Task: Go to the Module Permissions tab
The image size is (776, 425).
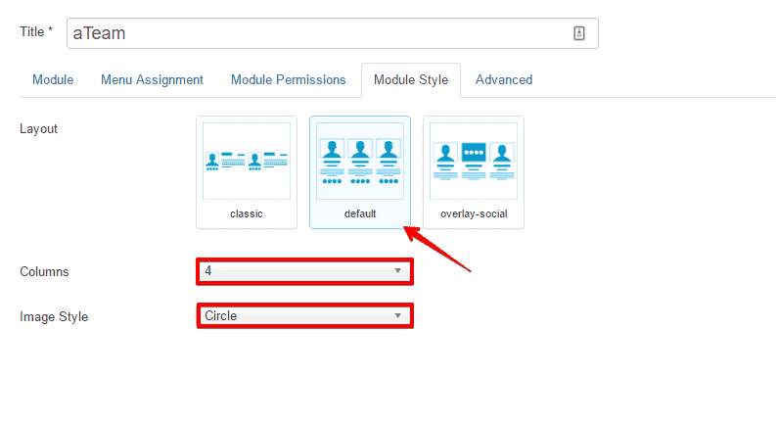Action: (x=289, y=79)
